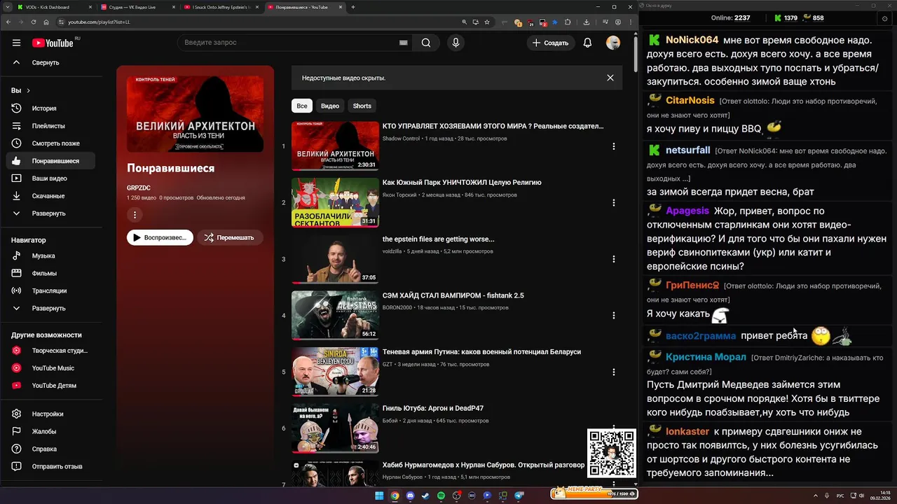Click the playlist cover Великий Архитектон image
The width and height of the screenshot is (897, 504).
click(195, 114)
